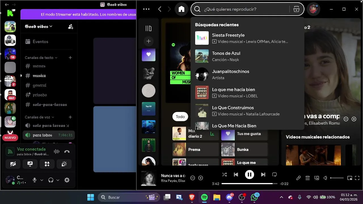Open memes text channel
Screen dimensions: 363x204
[48, 66]
